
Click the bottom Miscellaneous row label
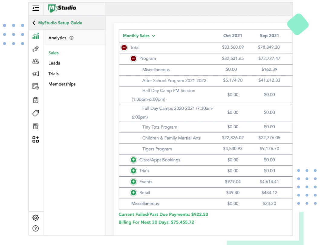tap(145, 204)
